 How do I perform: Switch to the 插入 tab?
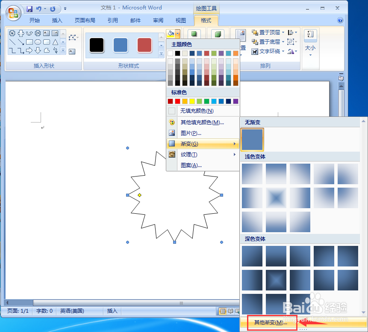[57, 21]
